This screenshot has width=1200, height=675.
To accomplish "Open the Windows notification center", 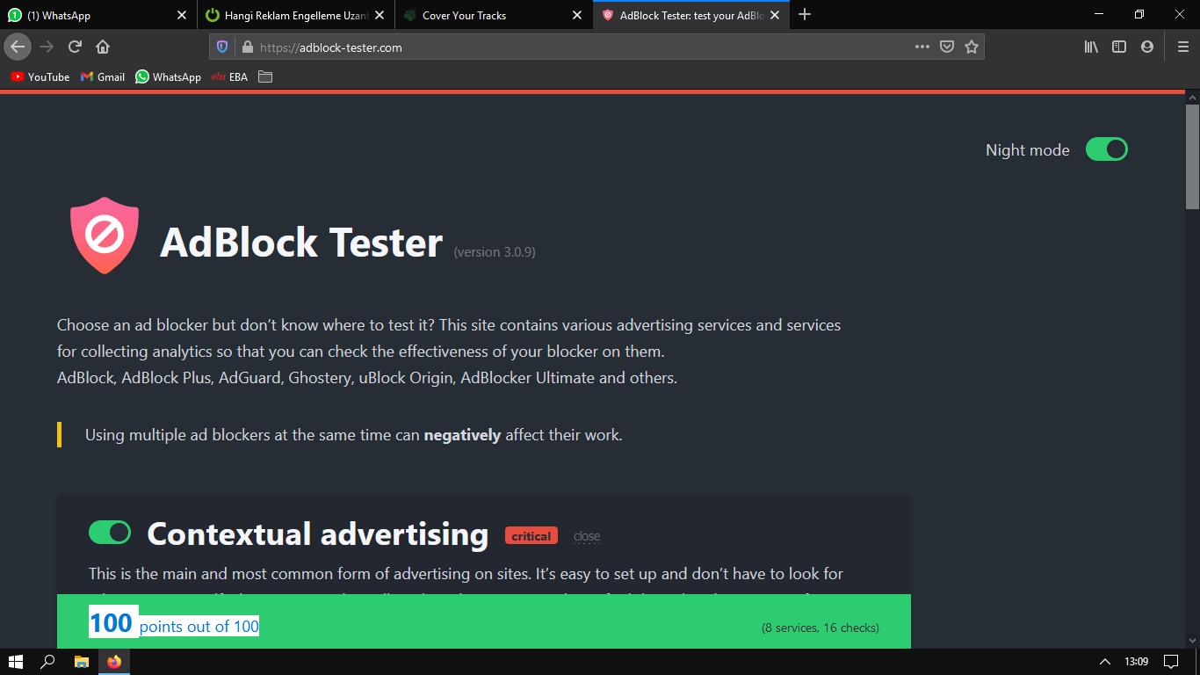I will click(x=1171, y=662).
